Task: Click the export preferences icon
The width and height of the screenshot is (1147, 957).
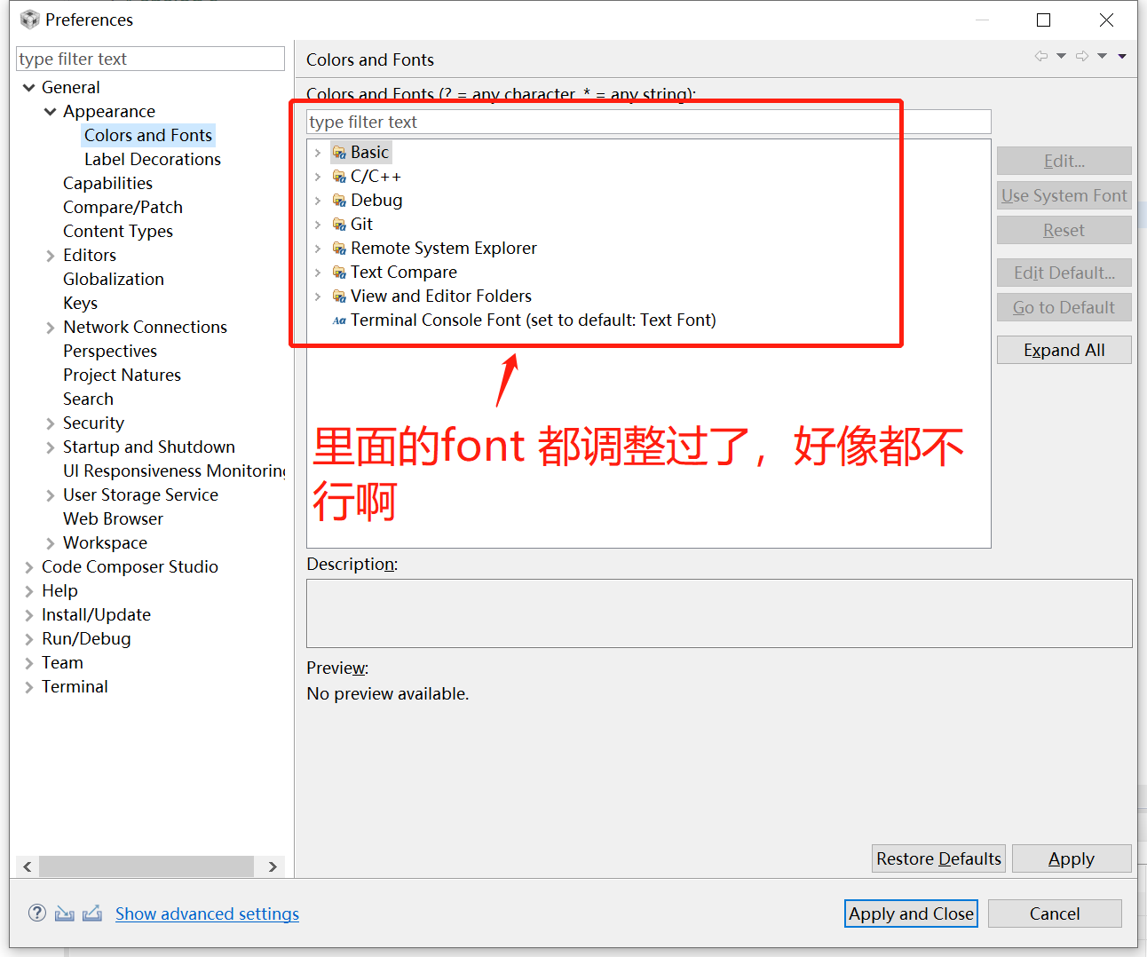Action: point(92,913)
